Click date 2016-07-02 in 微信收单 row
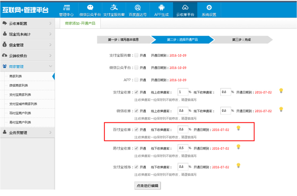 [263, 111]
